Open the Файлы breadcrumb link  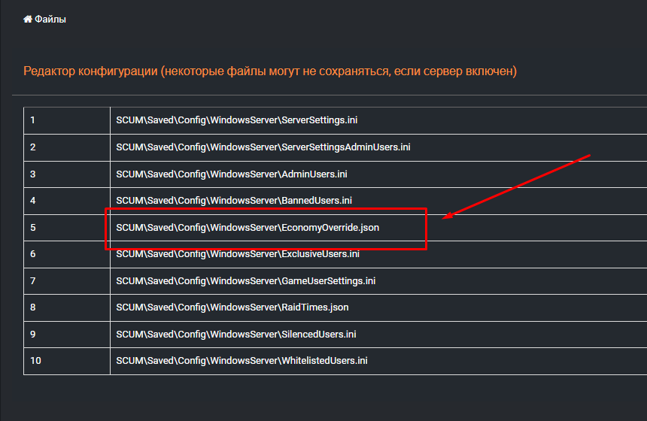tap(50, 20)
